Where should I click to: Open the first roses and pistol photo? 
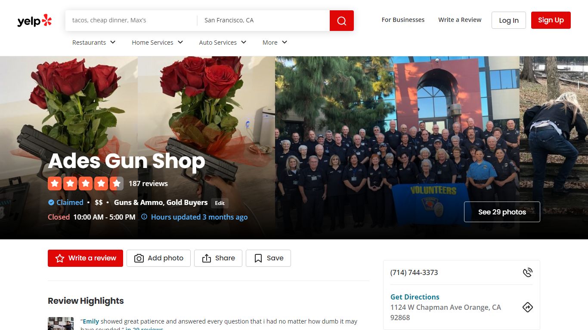point(69,147)
